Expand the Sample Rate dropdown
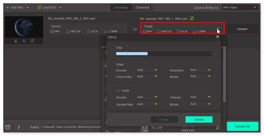264x136 pixels. pos(148,104)
